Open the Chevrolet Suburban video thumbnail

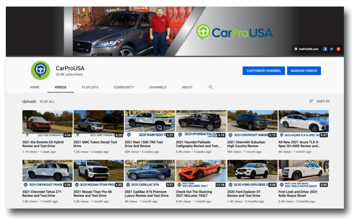point(252,124)
